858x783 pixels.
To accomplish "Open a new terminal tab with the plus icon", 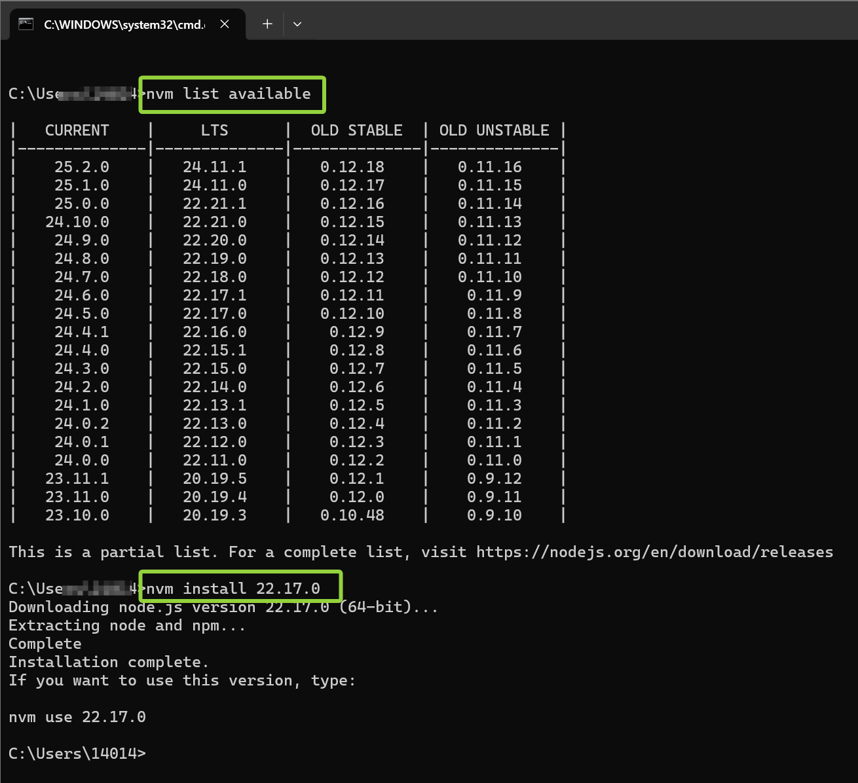I will point(267,24).
